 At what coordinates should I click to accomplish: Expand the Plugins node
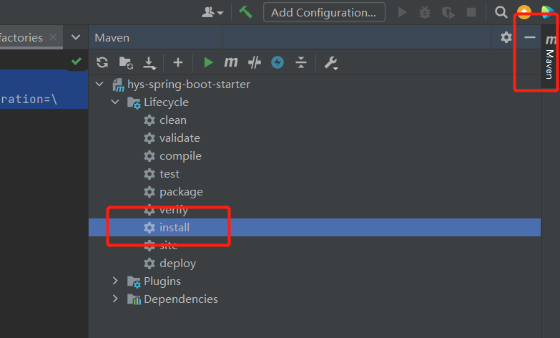115,281
